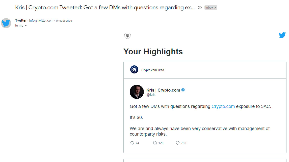Screen dimensions: 289x162
Task: Click the "Kris | Crypto.com" display name
Action: tap(163, 90)
